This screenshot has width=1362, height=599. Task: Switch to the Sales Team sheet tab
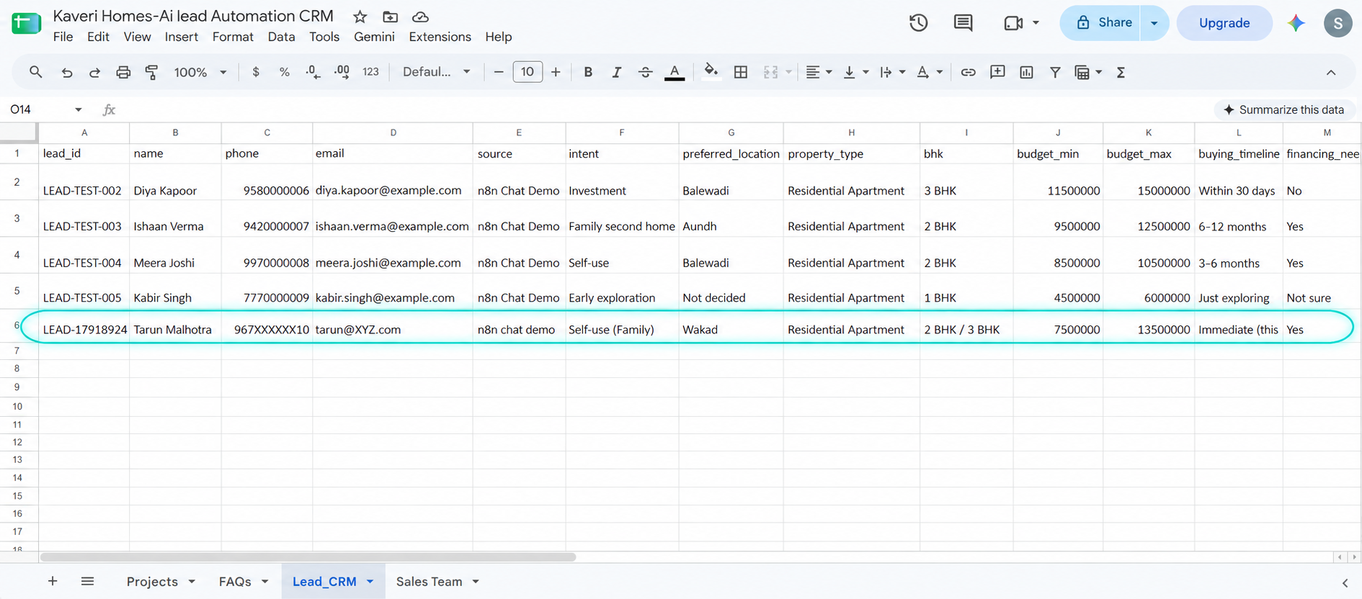pos(429,582)
